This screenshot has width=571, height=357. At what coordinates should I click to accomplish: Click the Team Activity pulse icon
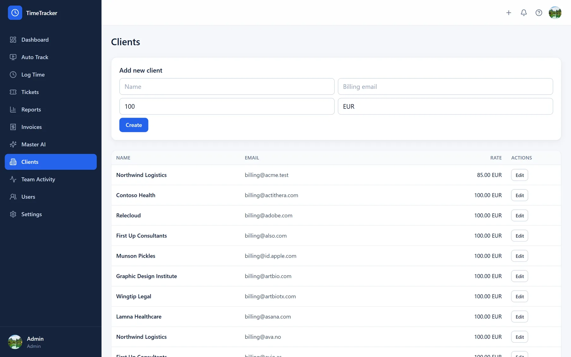tap(13, 179)
